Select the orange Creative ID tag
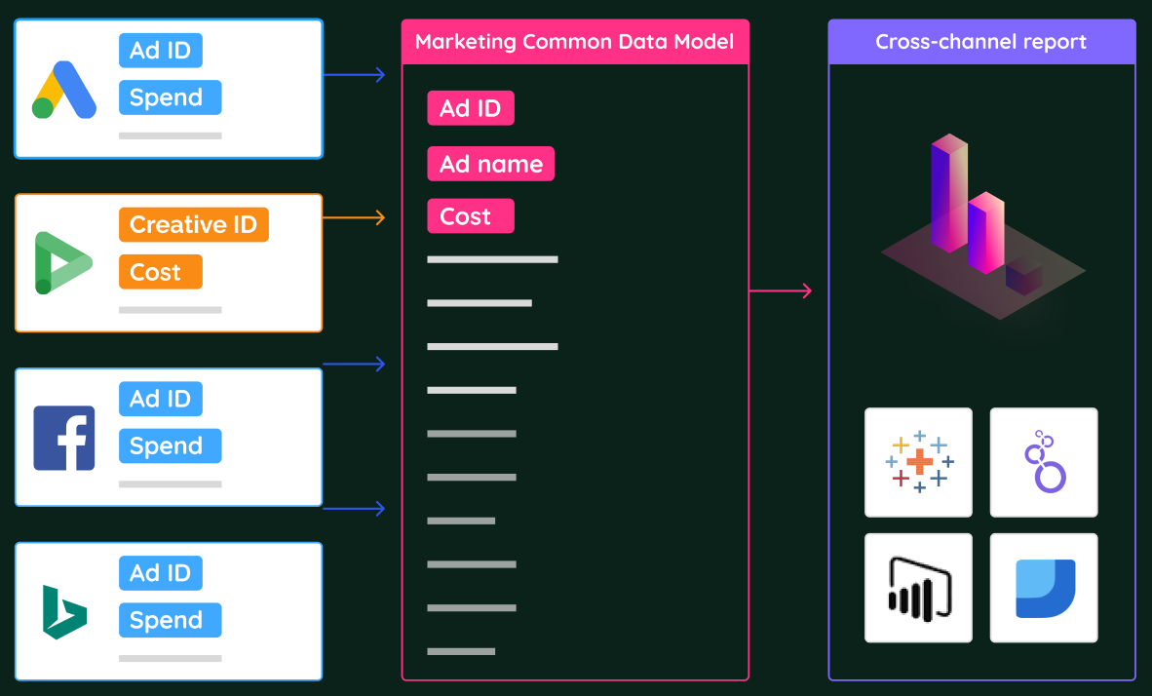The height and width of the screenshot is (696, 1152). [x=194, y=225]
